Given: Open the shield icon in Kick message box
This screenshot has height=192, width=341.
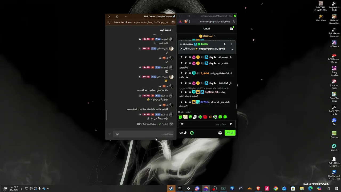Looking at the screenshot, I should (182, 124).
